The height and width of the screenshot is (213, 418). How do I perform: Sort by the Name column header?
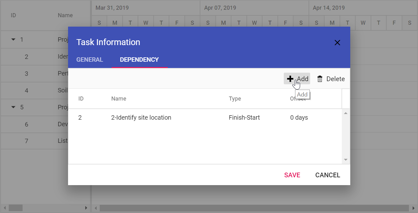[x=119, y=99]
